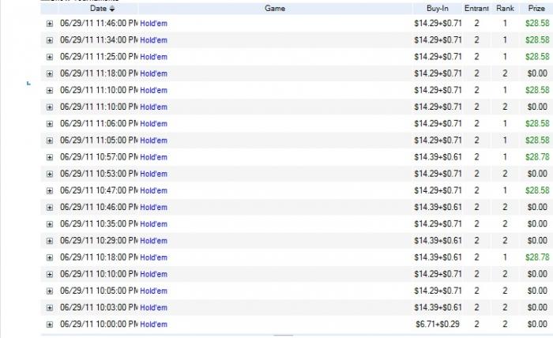Image resolution: width=553 pixels, height=338 pixels.
Task: Select the $14.39+$0.61 buy-in at 10:46:00 PM
Action: point(438,207)
